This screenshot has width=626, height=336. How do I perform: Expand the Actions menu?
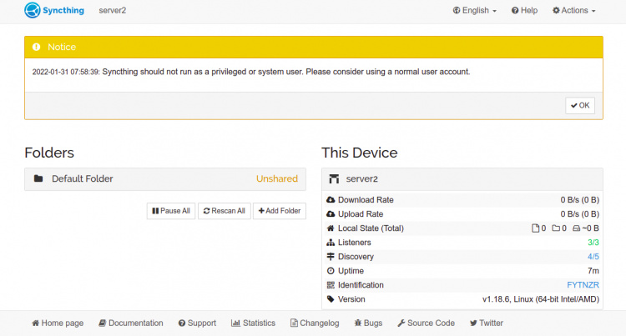coord(574,11)
